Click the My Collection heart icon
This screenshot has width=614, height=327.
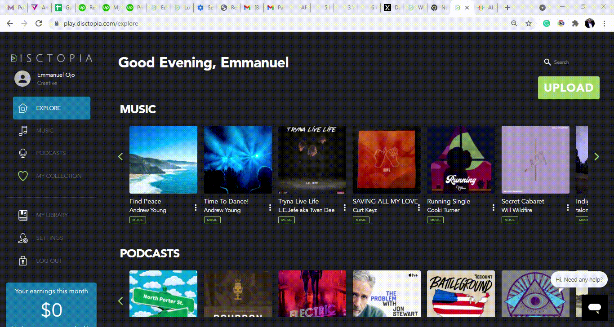(22, 176)
